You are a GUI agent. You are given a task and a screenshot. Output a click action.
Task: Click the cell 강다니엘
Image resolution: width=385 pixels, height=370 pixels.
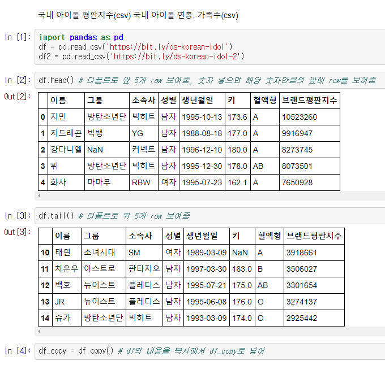66,150
